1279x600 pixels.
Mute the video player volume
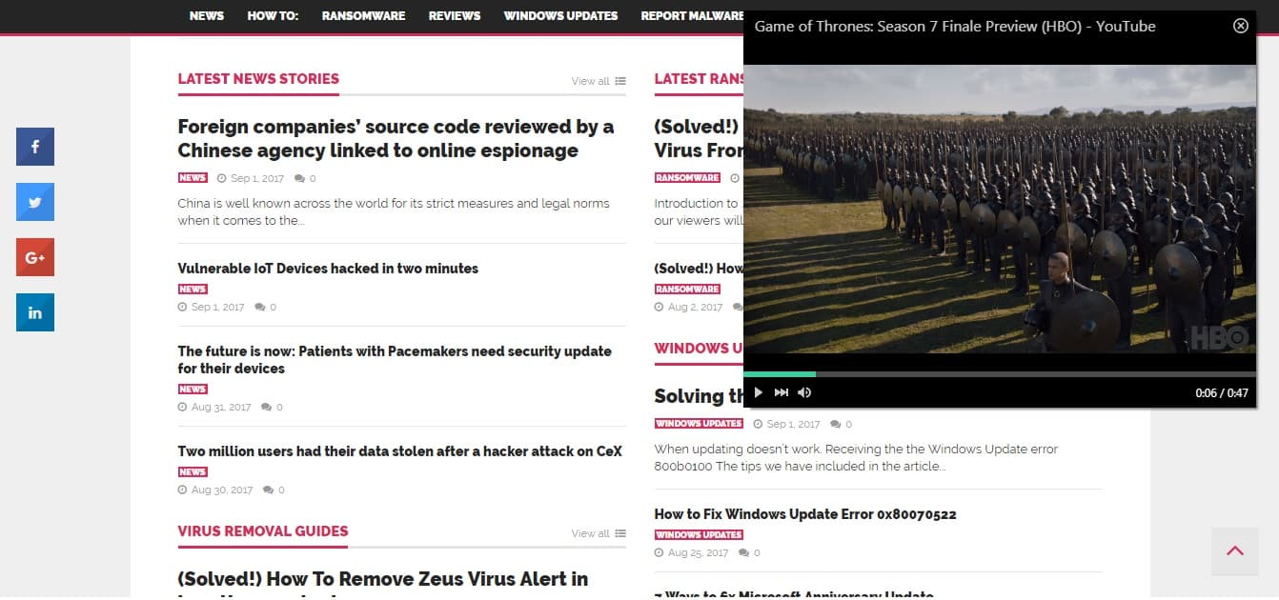click(804, 392)
